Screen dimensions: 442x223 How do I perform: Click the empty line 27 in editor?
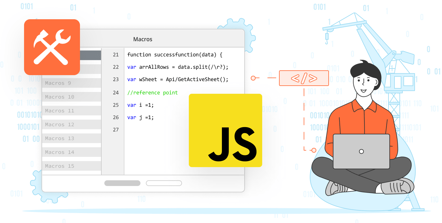point(156,130)
